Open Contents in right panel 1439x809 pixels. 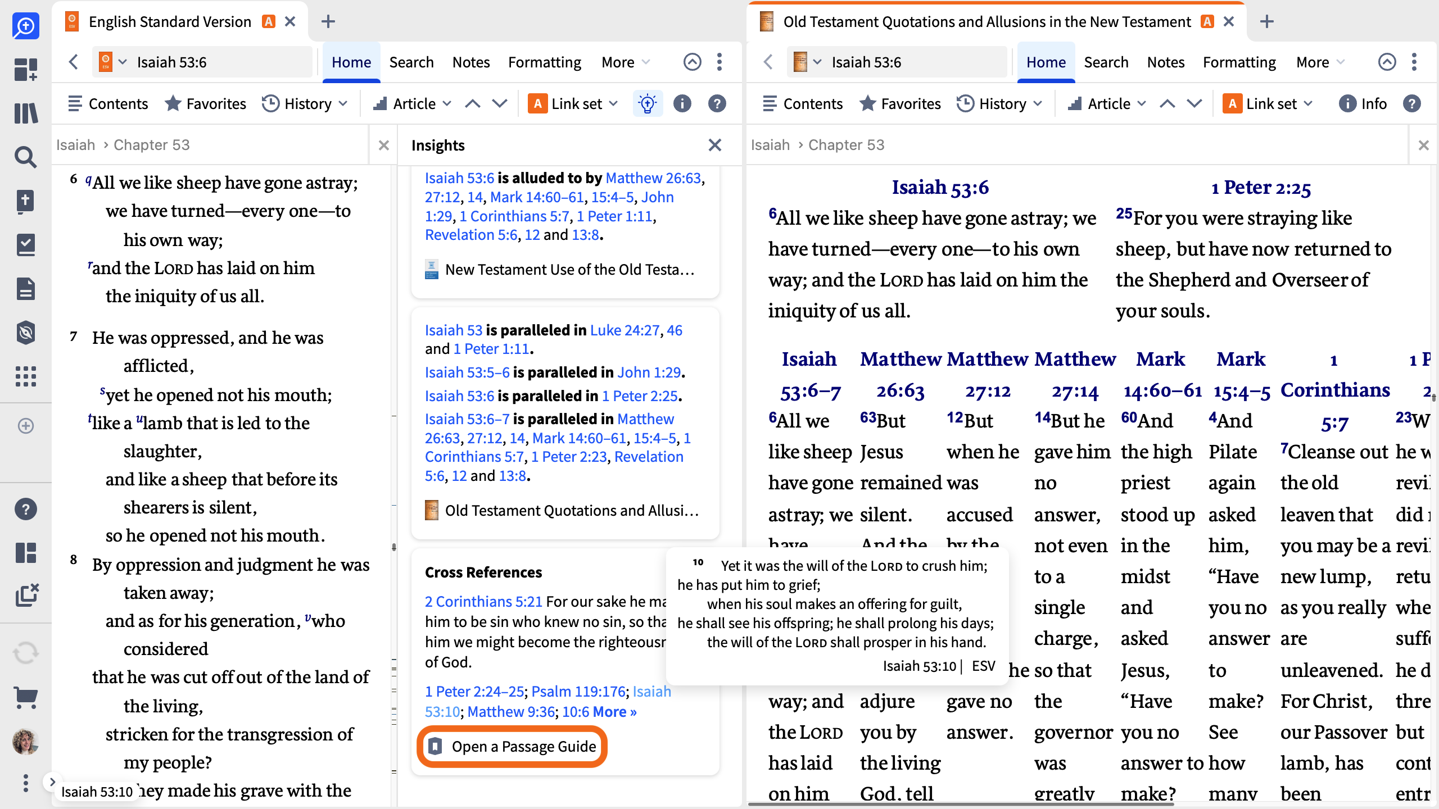click(x=803, y=103)
